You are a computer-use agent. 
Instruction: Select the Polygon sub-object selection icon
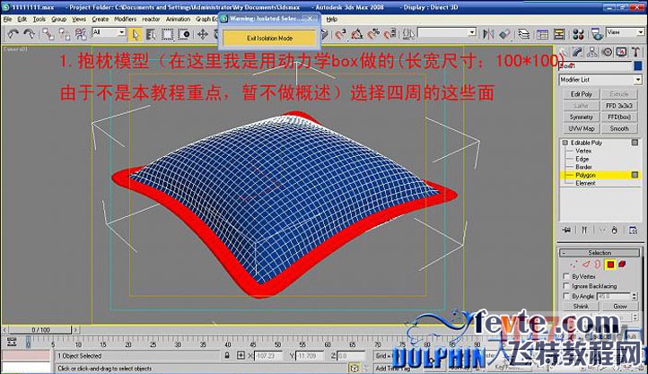pyautogui.click(x=609, y=265)
